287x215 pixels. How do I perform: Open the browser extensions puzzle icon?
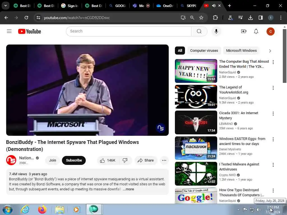tap(215, 18)
